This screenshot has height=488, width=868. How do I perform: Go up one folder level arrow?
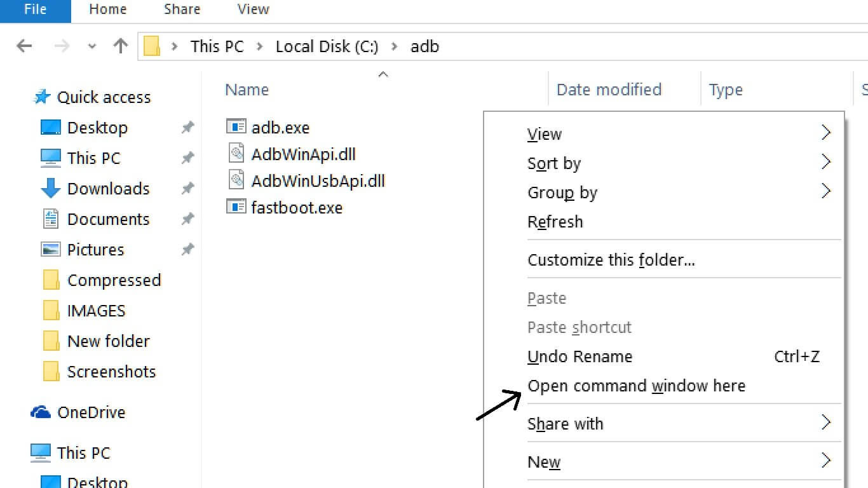pyautogui.click(x=120, y=46)
